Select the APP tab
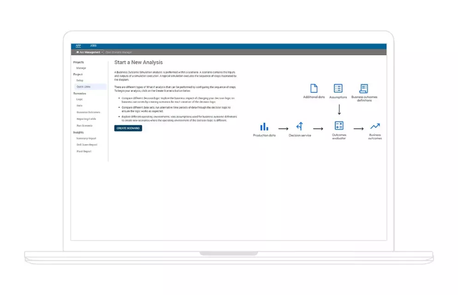 pyautogui.click(x=78, y=45)
